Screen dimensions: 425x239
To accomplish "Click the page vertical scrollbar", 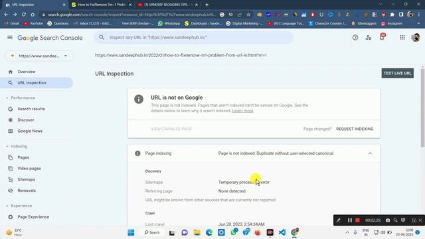I will (422, 108).
